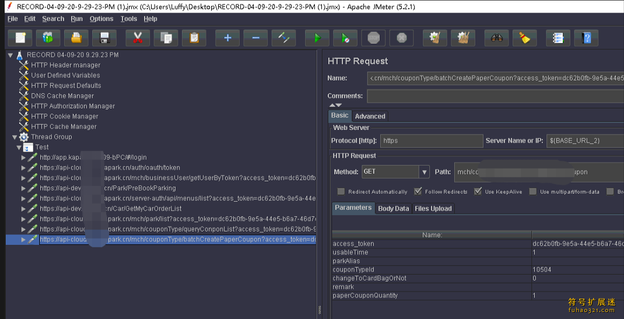The width and height of the screenshot is (624, 319).
Task: Select HTTP Cookie Manager element
Action: (65, 117)
